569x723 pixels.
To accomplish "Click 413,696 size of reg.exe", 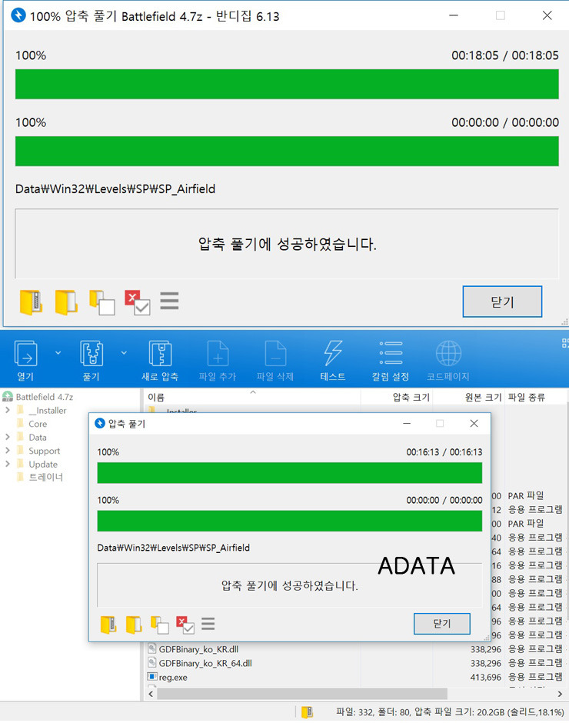I will point(485,677).
